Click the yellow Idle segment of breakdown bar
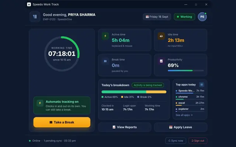The image size is (236, 147). click(x=156, y=92)
